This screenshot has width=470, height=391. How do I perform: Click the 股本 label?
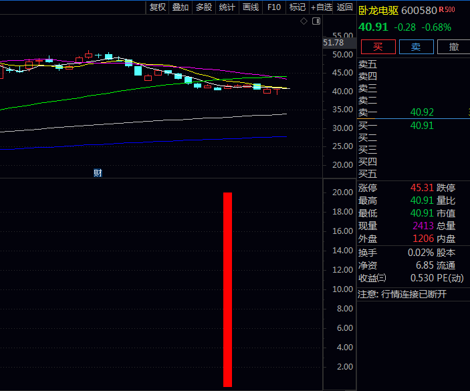tap(446, 253)
